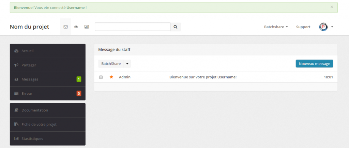Click the magnifier search button
Viewport: 349px width, 148px height.
(x=176, y=27)
